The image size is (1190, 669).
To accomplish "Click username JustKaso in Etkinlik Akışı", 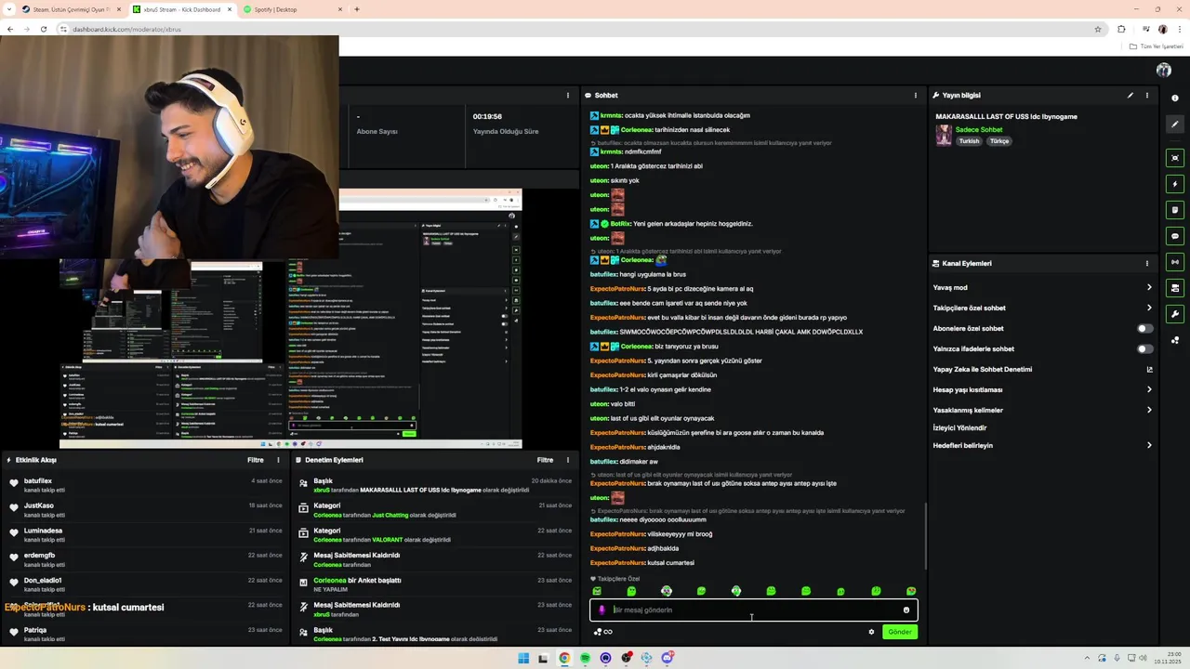I will (x=39, y=505).
